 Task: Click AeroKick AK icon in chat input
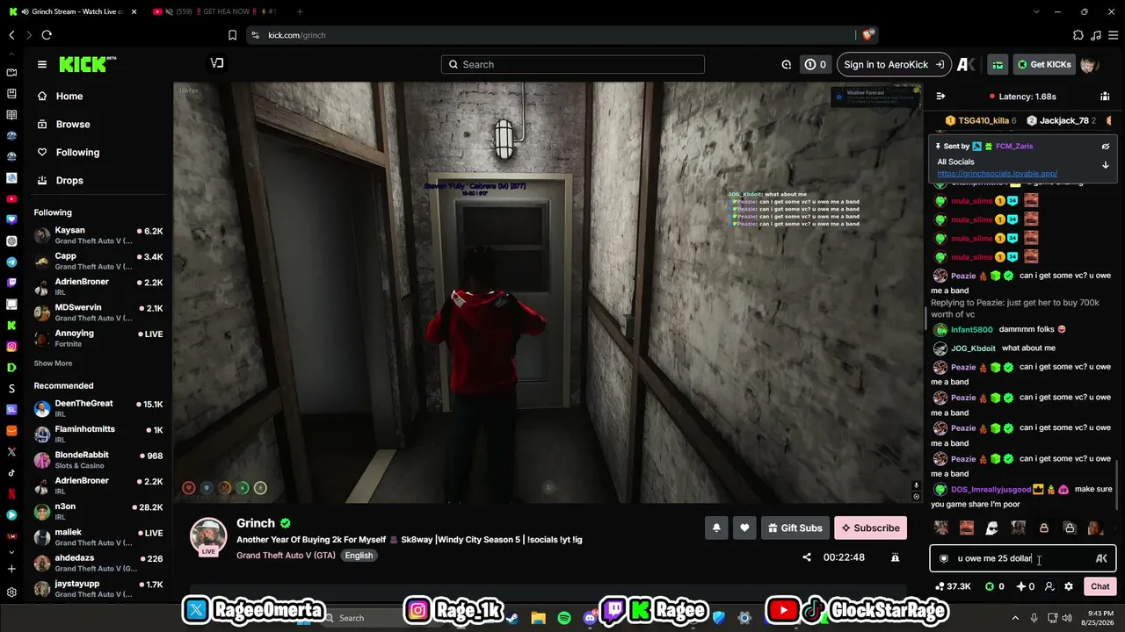[1101, 559]
